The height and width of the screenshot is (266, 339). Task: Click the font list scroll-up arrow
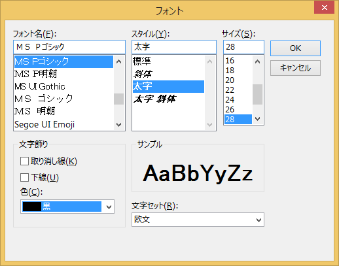[x=118, y=61]
